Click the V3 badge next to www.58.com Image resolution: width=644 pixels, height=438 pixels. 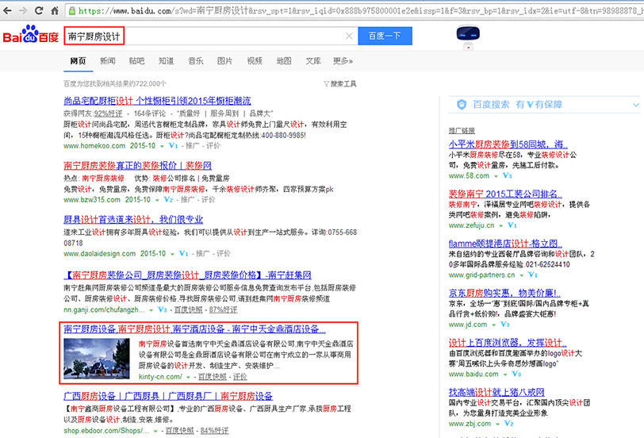click(x=507, y=176)
